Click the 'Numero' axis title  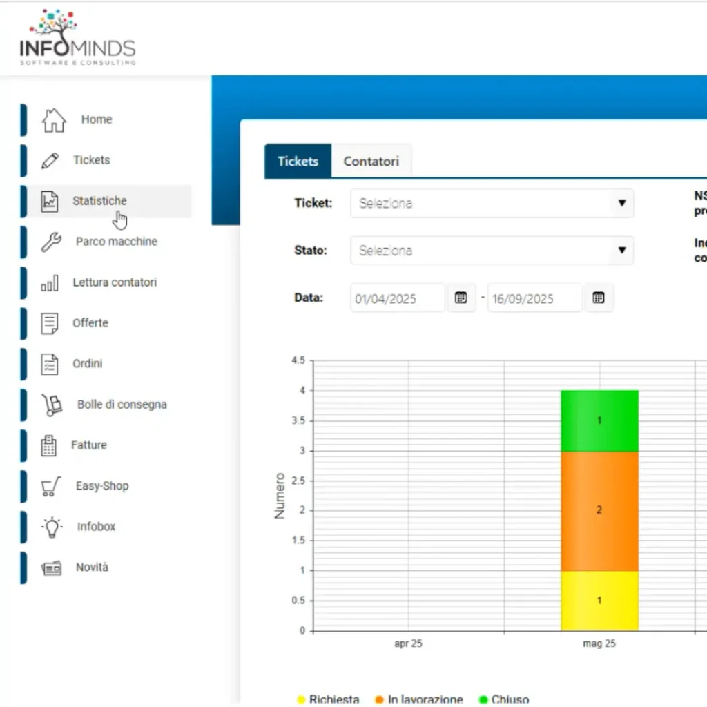tap(280, 496)
